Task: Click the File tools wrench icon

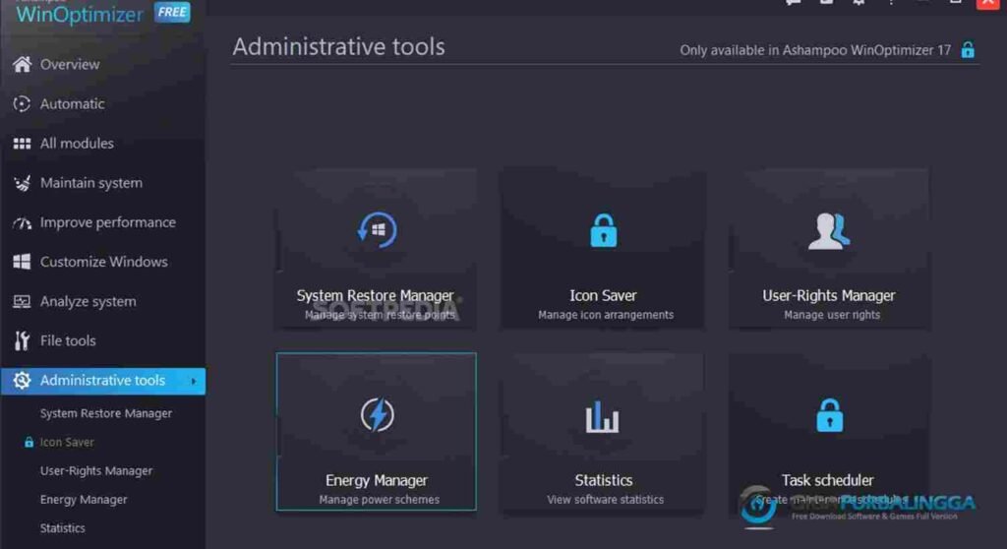Action: 22,340
